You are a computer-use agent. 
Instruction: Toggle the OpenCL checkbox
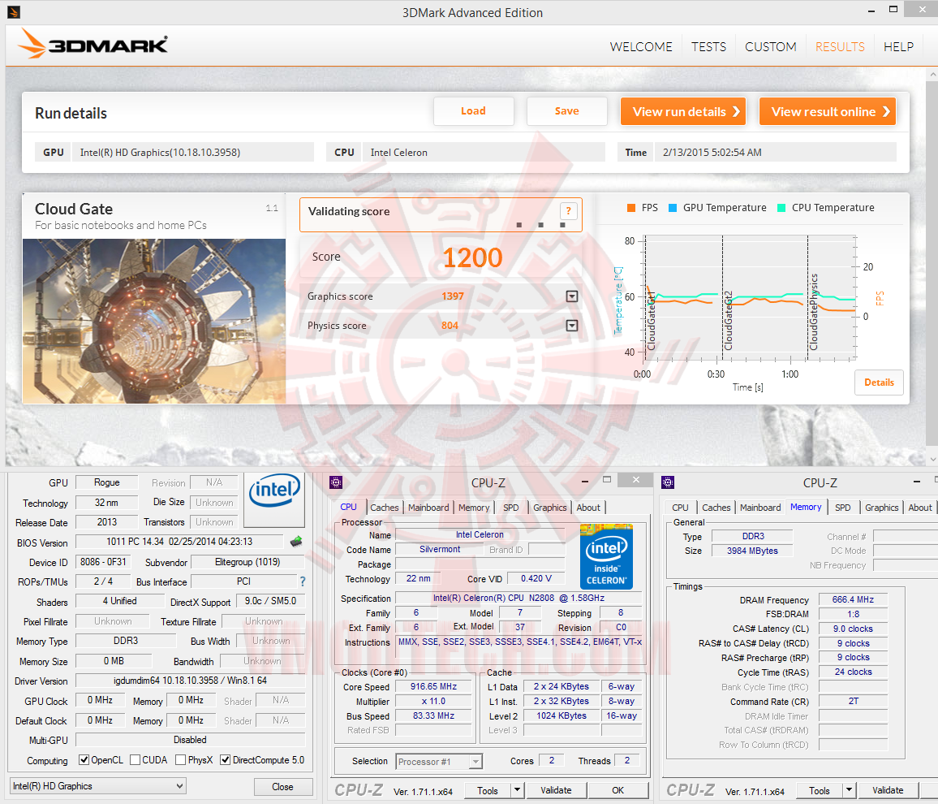(x=84, y=760)
